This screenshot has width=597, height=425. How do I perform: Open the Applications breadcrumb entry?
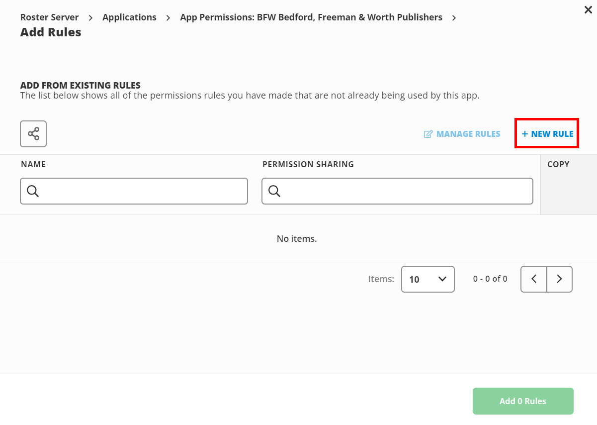coord(129,17)
